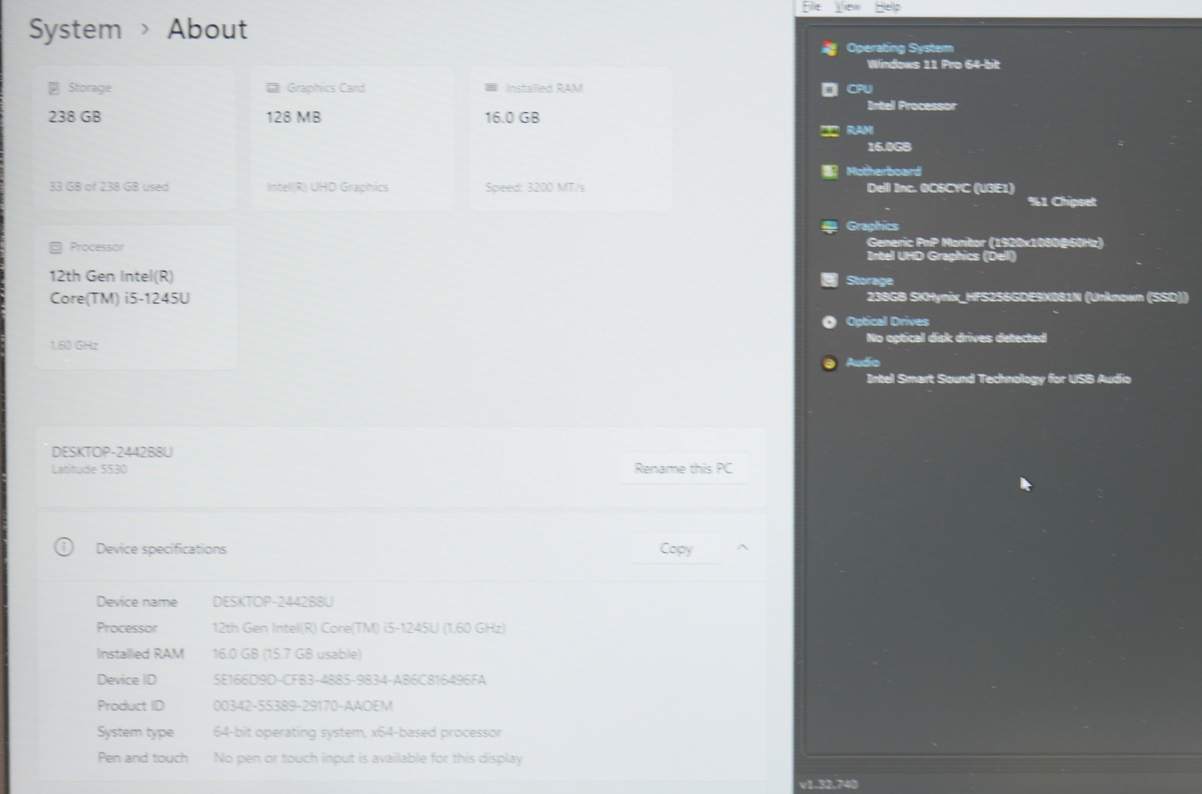Open the RAM section link in Speccy
This screenshot has height=794, width=1202.
[x=859, y=130]
